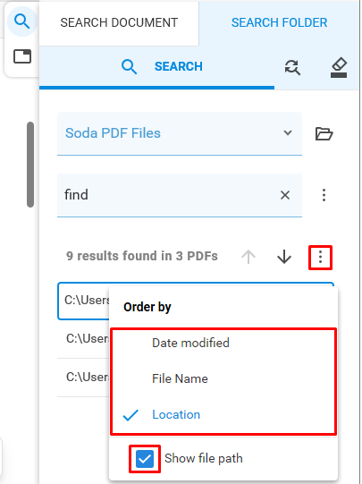Switch to the SEARCH FOLDER tab
This screenshot has width=362, height=484.
click(280, 22)
